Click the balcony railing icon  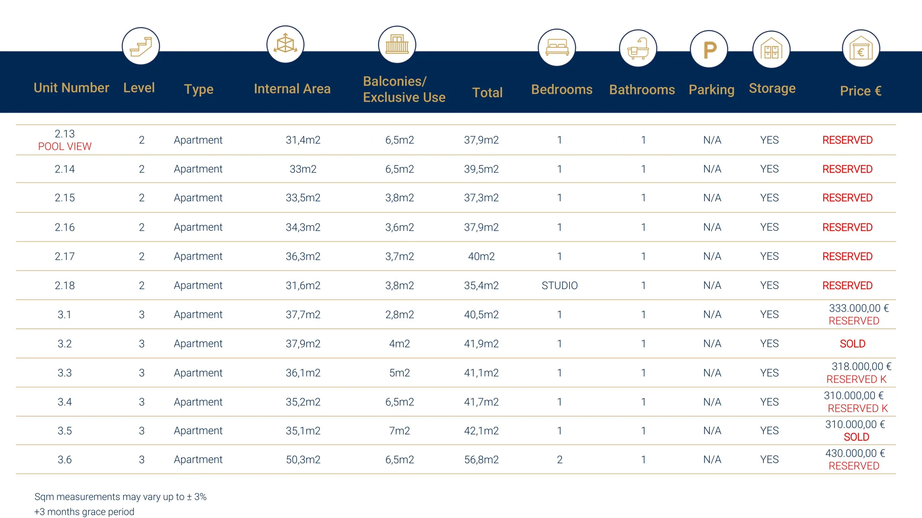pos(397,45)
